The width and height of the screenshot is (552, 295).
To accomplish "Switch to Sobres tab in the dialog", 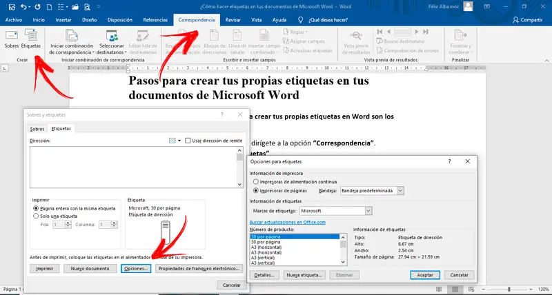I will [37, 129].
